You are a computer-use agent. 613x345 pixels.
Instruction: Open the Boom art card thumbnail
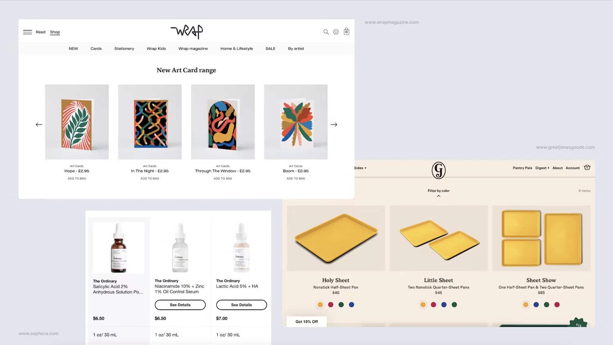click(x=296, y=122)
